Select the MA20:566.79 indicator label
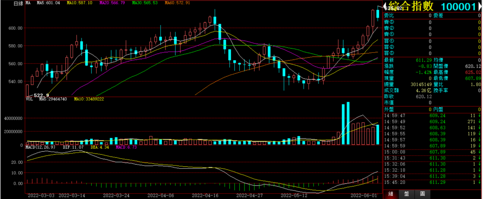Screen dimensions: 483x199 click(x=112, y=3)
